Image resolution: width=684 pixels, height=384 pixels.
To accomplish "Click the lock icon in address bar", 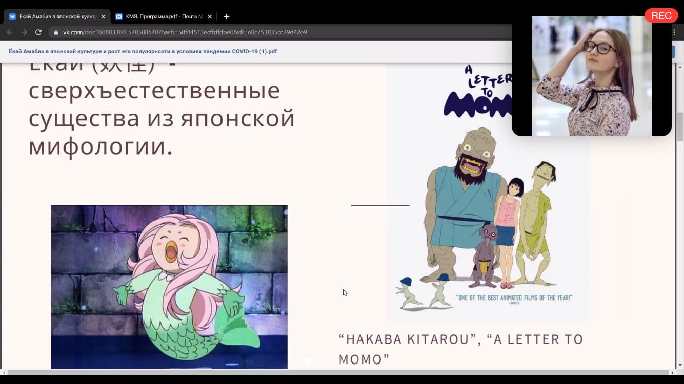I will (56, 32).
